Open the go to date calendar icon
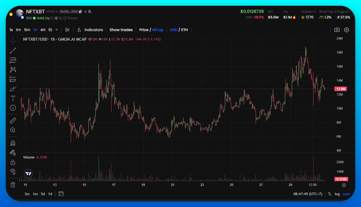The height and width of the screenshot is (207, 361). point(61,194)
